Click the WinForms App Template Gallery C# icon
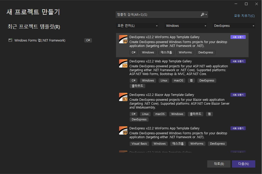262x174 pixels. click(x=123, y=39)
